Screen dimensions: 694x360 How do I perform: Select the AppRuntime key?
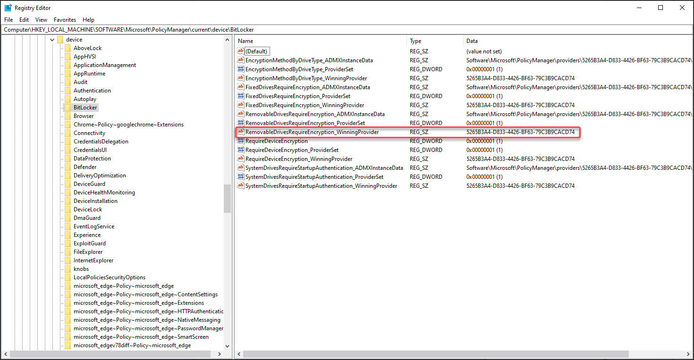pyautogui.click(x=89, y=73)
